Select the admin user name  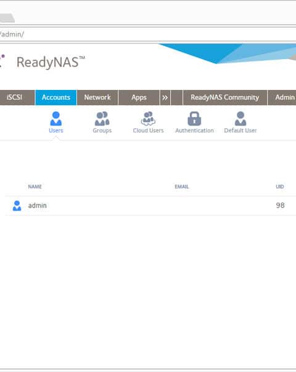pos(37,206)
